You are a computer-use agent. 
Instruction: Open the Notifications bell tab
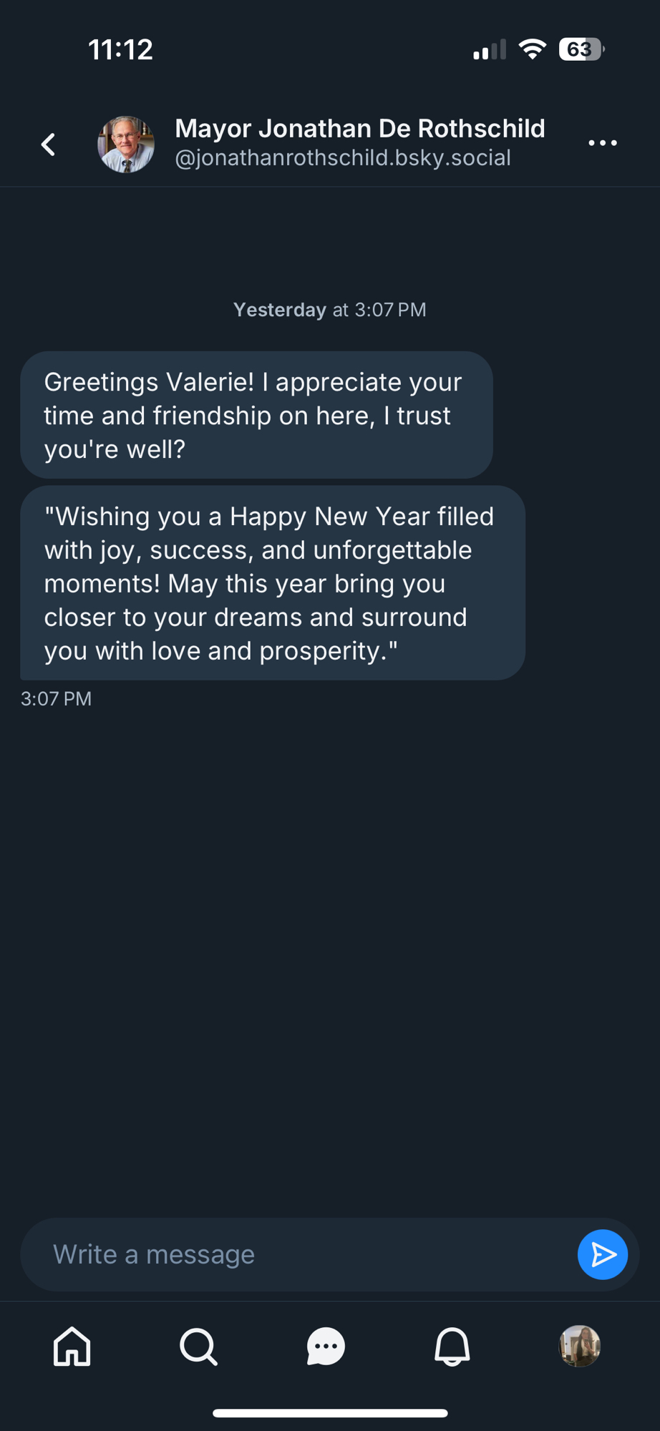(x=452, y=1347)
